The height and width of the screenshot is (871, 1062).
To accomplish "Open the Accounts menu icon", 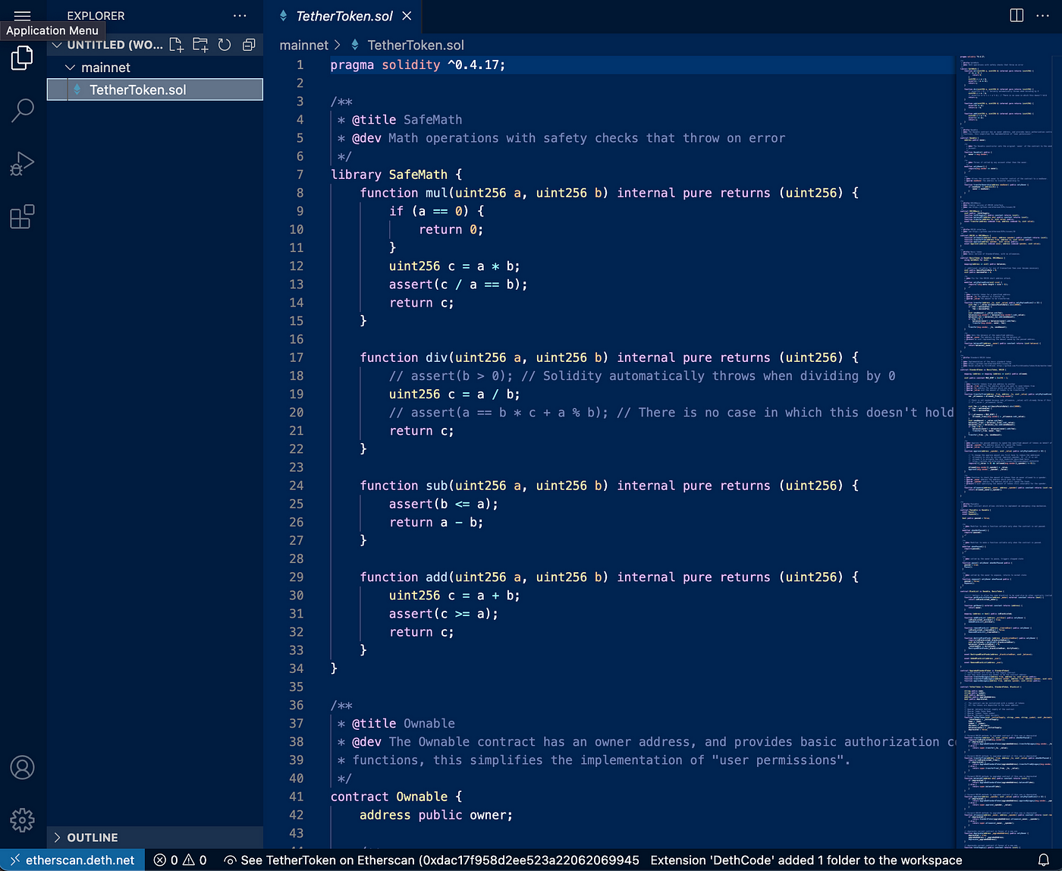I will (x=22, y=768).
